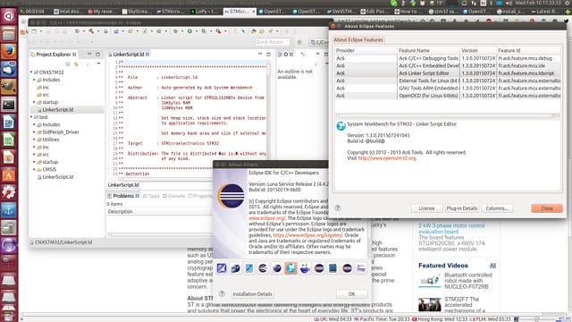Screen dimensions: 572x322
Task: Click the green Run toolbar icon
Action: [189, 32]
